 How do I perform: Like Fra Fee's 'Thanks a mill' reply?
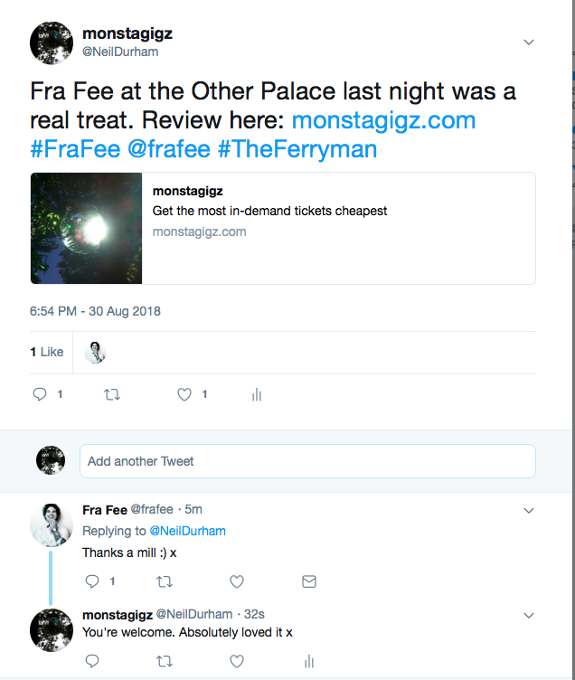click(x=236, y=581)
